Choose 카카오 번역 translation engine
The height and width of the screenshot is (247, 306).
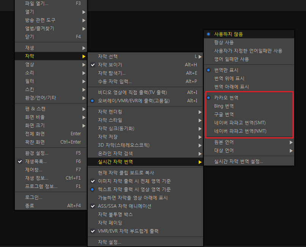[249, 98]
